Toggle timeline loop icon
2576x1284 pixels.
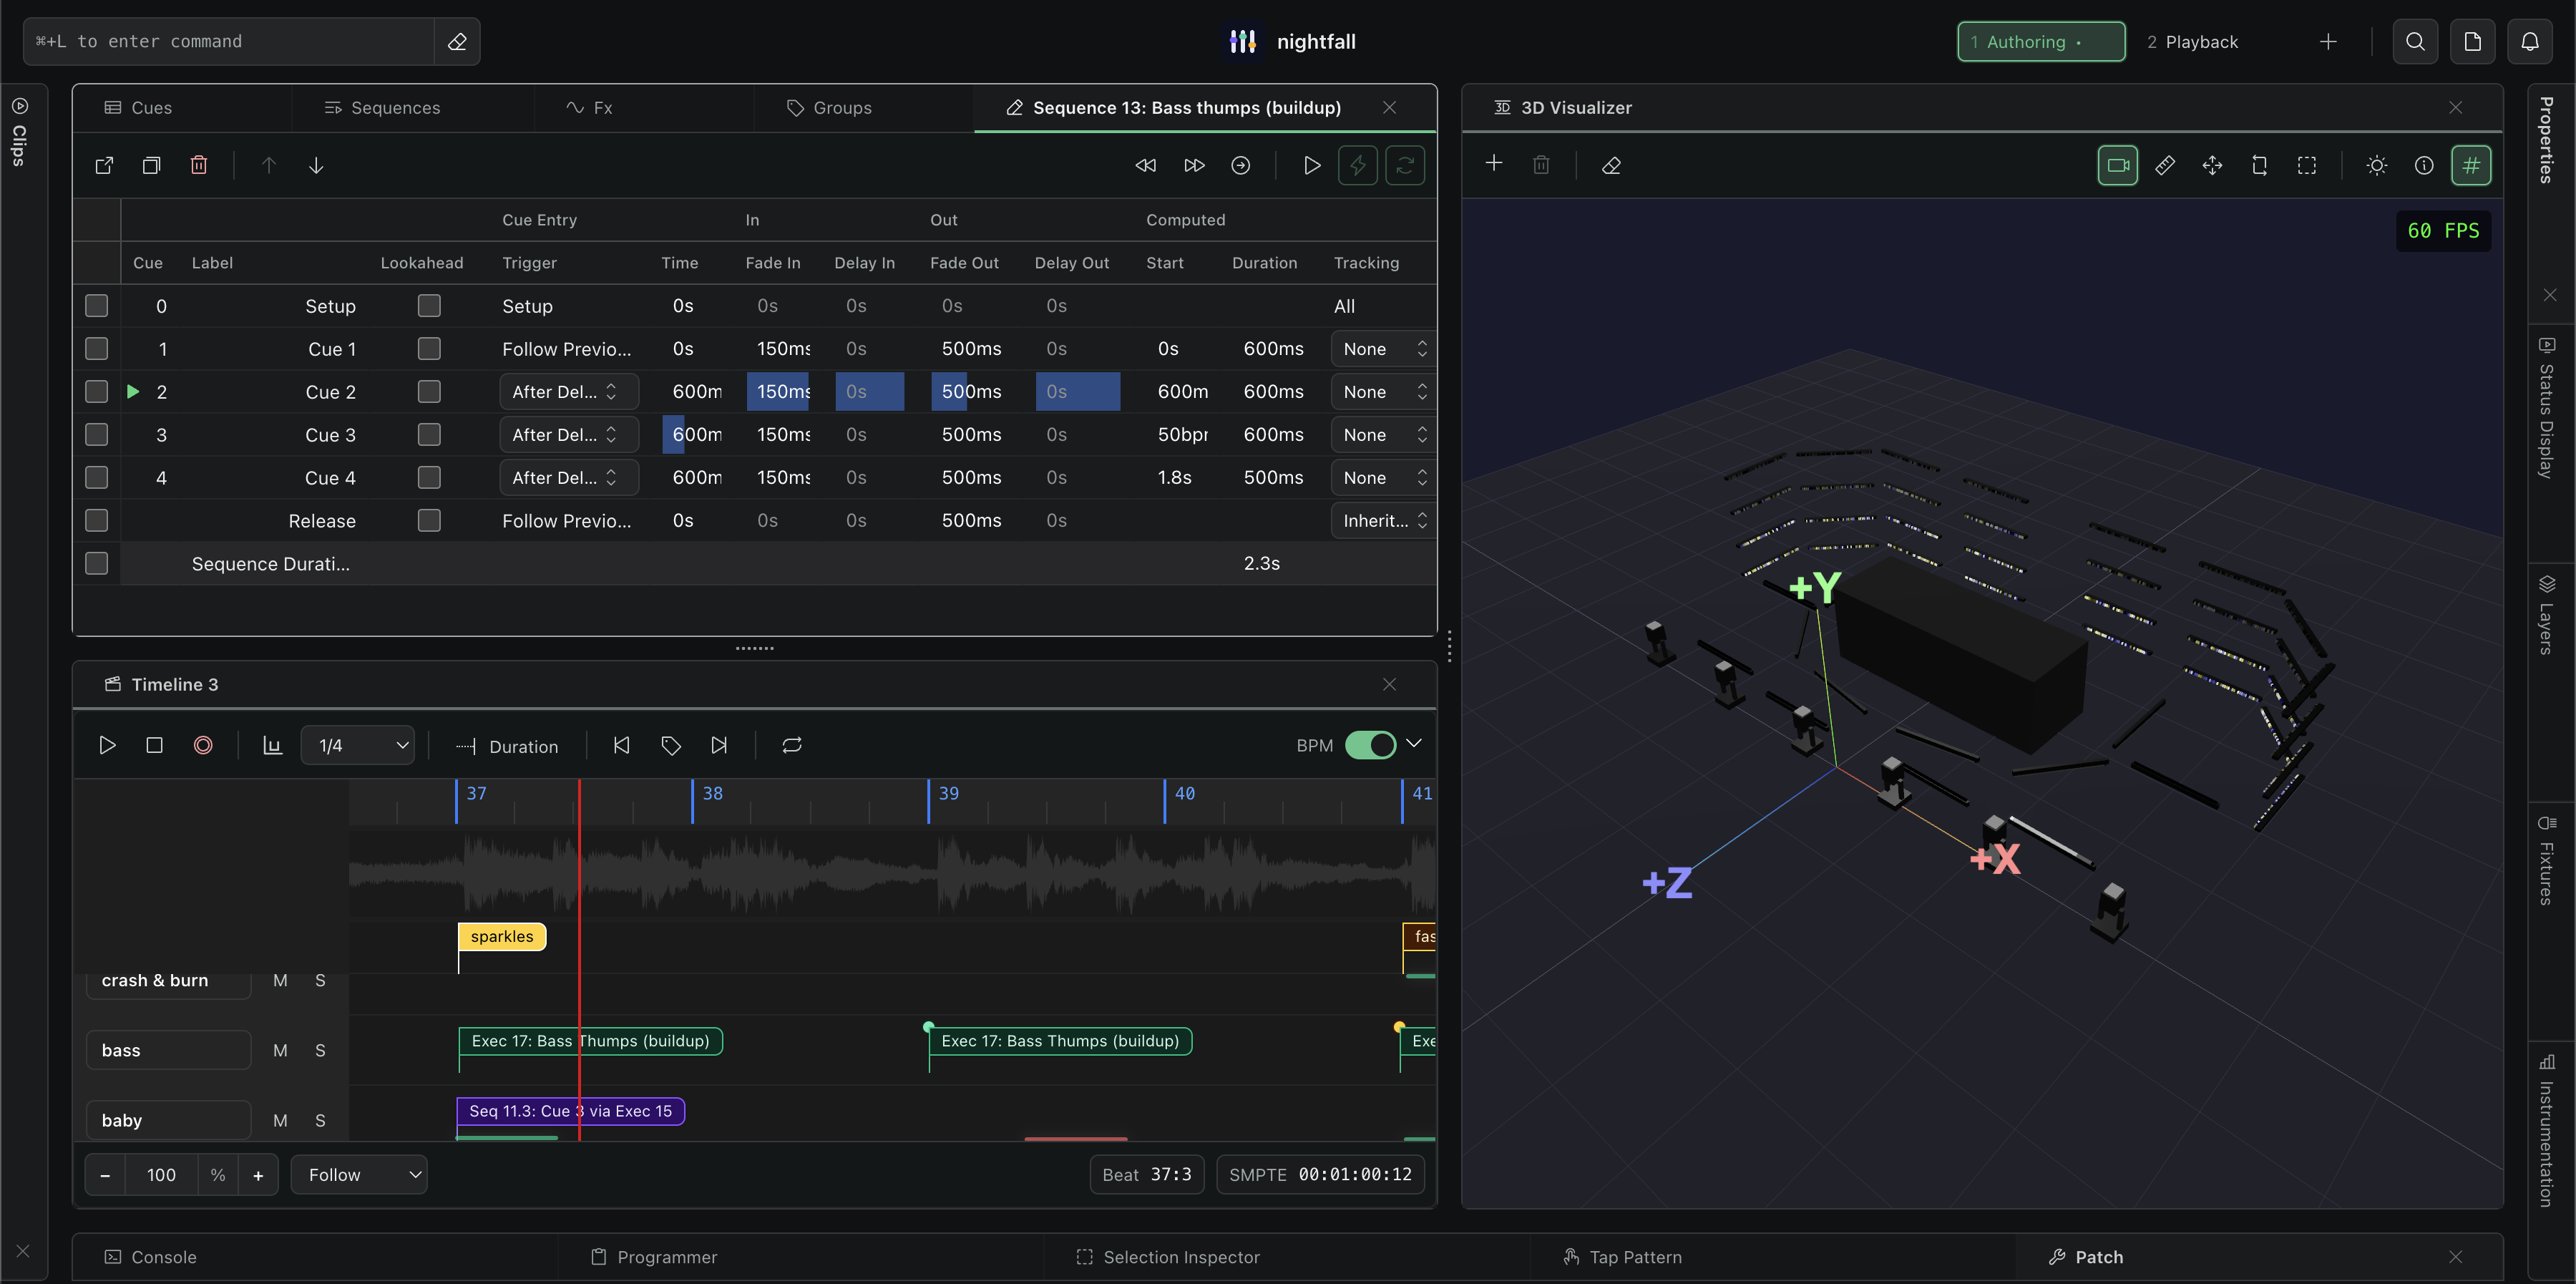coord(792,745)
